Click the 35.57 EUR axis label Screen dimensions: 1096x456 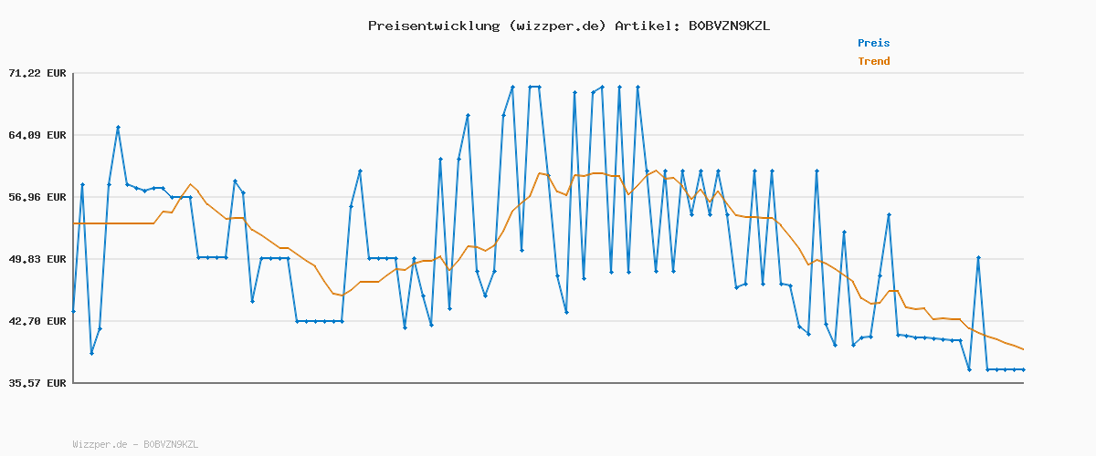tap(37, 383)
